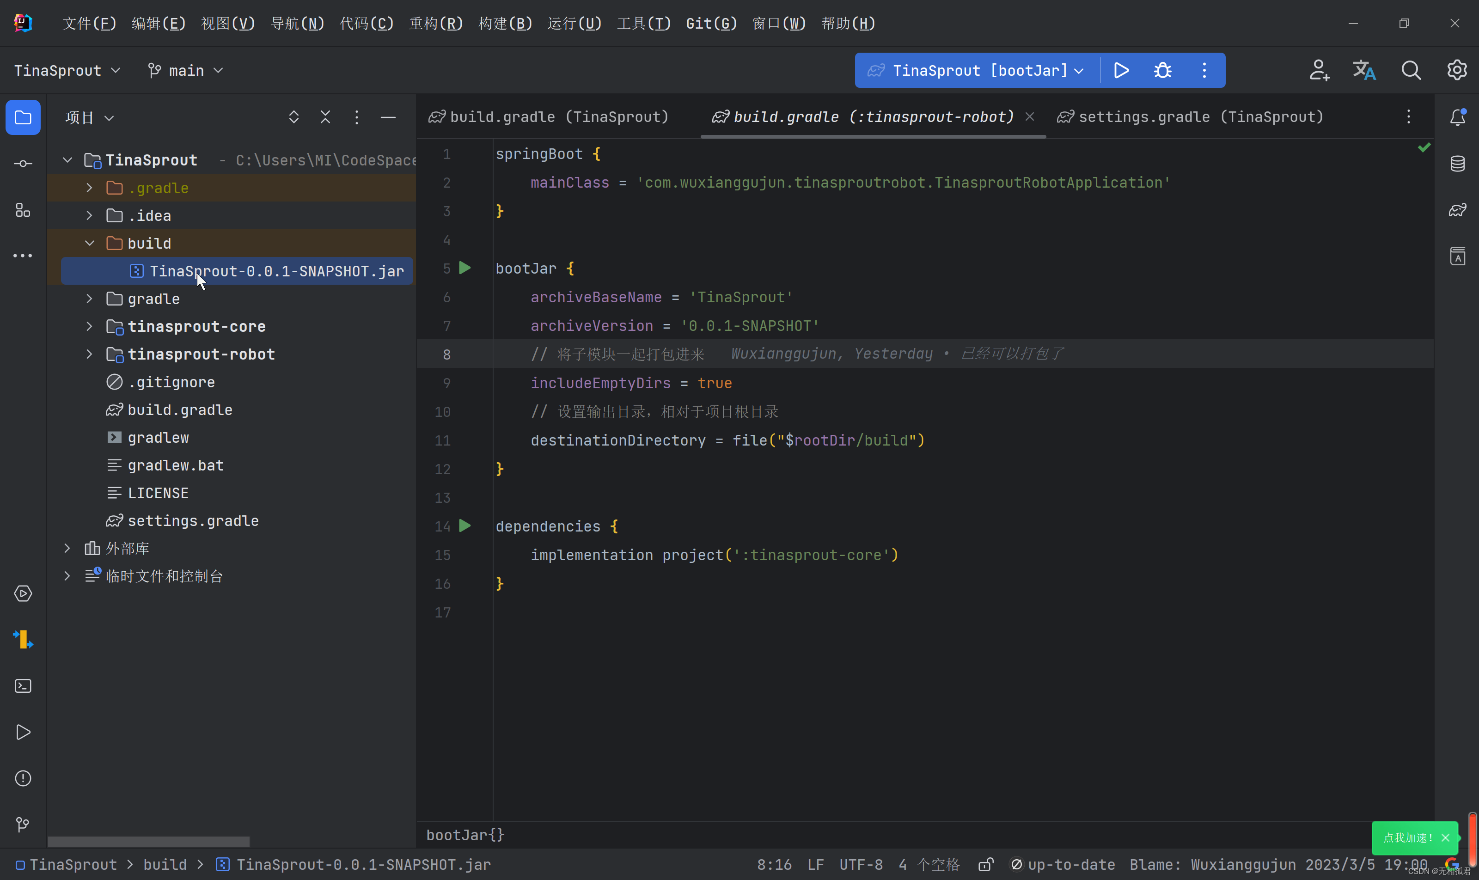Click the Search Everywhere magnifier icon
Screen dimensions: 1479x880
pyautogui.click(x=1411, y=71)
